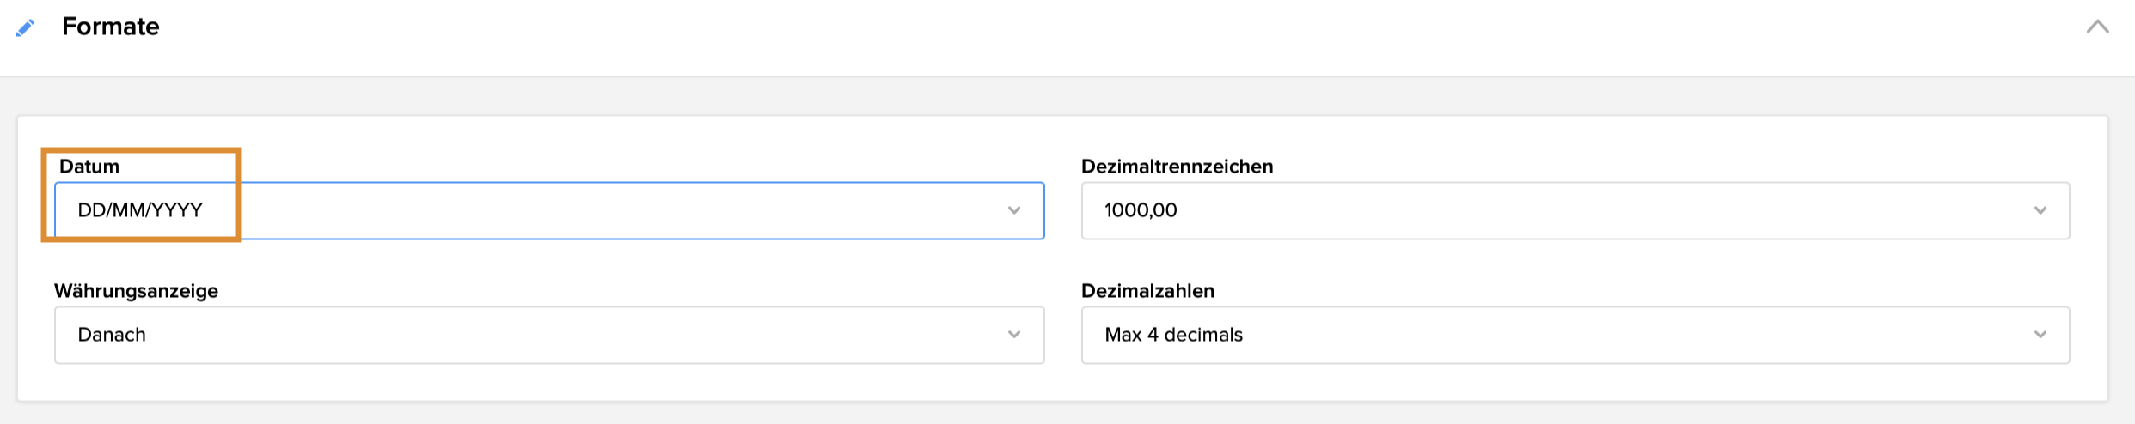Click the Währungsanzeige dropdown arrow icon

point(1014,335)
